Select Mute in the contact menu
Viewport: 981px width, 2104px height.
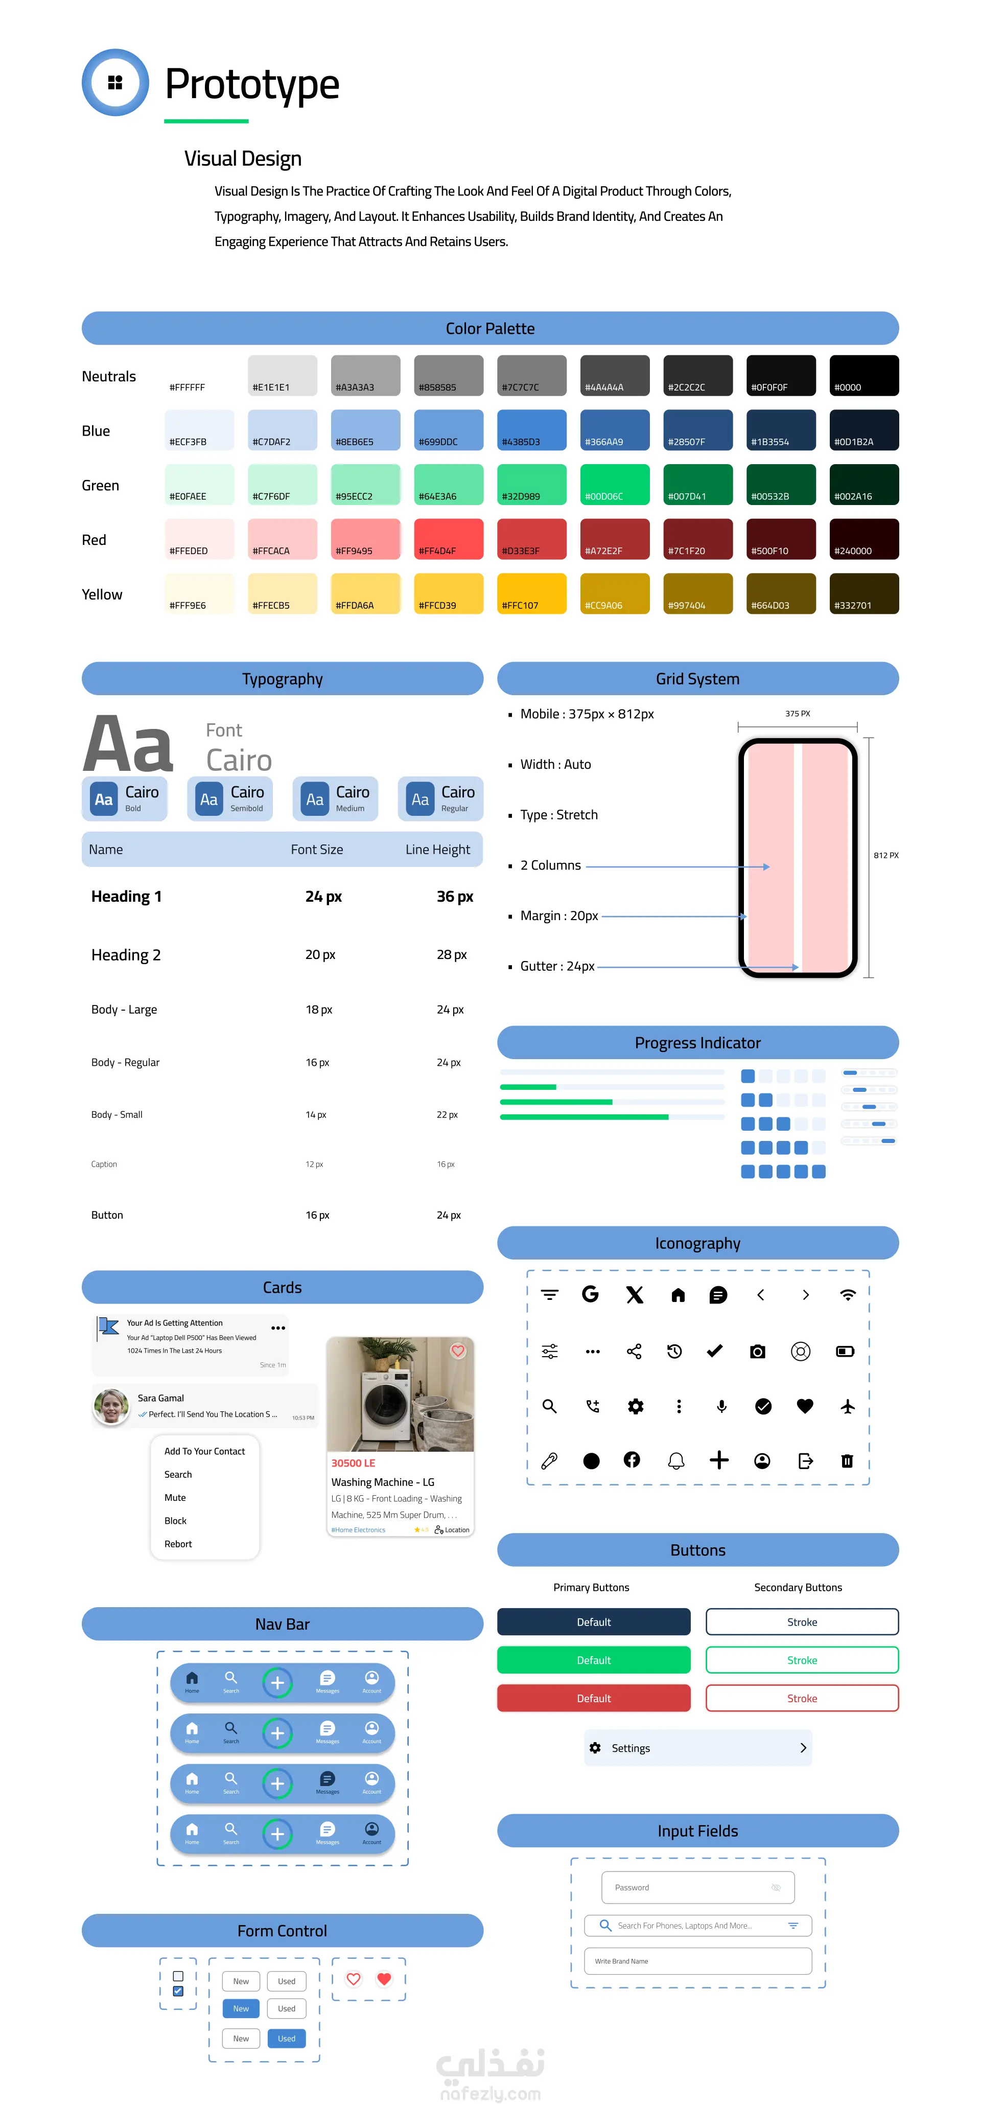tap(175, 1498)
